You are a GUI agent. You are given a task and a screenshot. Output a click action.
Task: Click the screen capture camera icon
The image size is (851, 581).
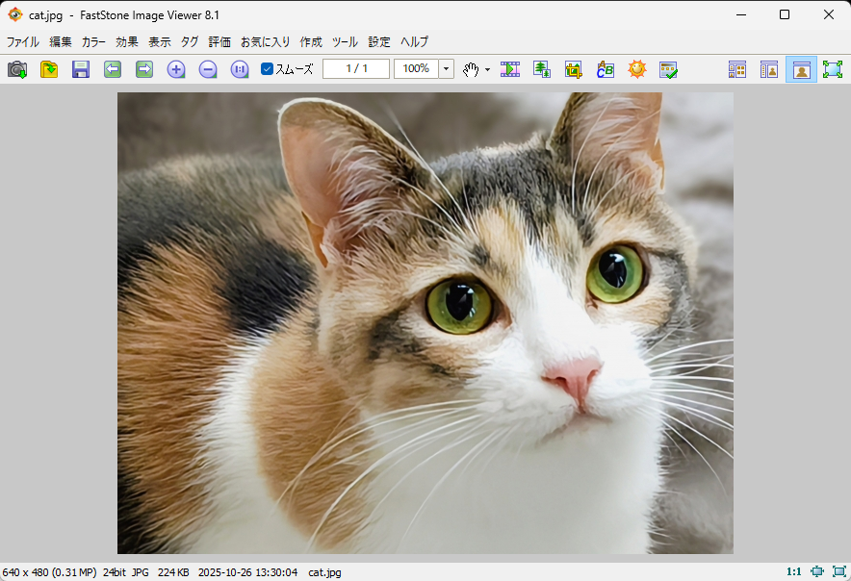point(17,69)
